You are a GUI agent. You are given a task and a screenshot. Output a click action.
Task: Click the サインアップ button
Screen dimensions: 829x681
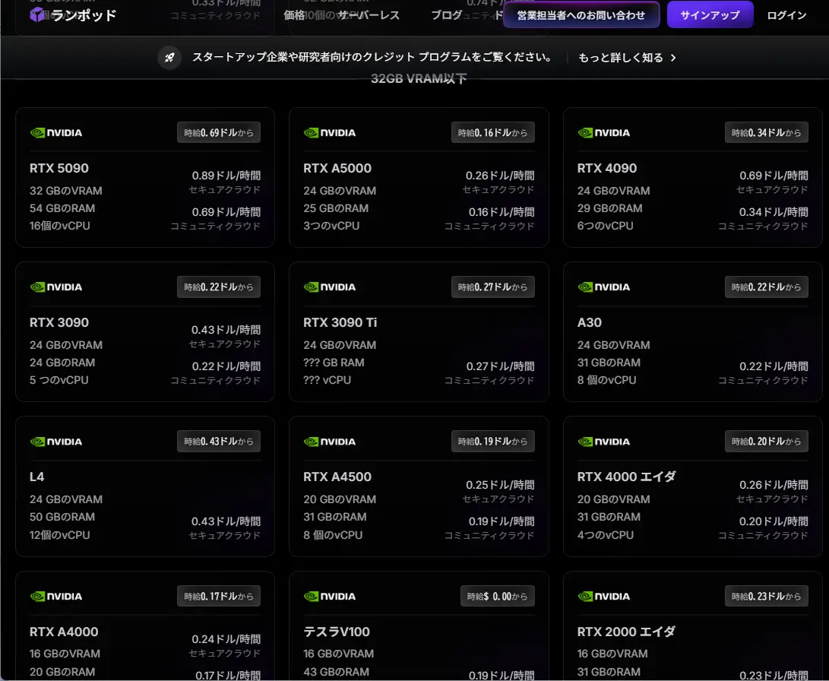coord(710,14)
